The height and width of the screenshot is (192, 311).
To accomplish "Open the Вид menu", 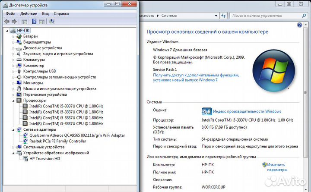I will [x=45, y=14].
